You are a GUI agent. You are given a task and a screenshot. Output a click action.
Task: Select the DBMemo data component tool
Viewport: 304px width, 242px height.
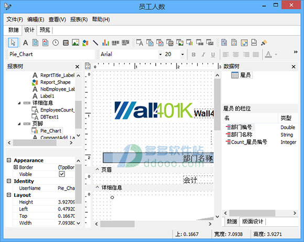click(x=150, y=42)
